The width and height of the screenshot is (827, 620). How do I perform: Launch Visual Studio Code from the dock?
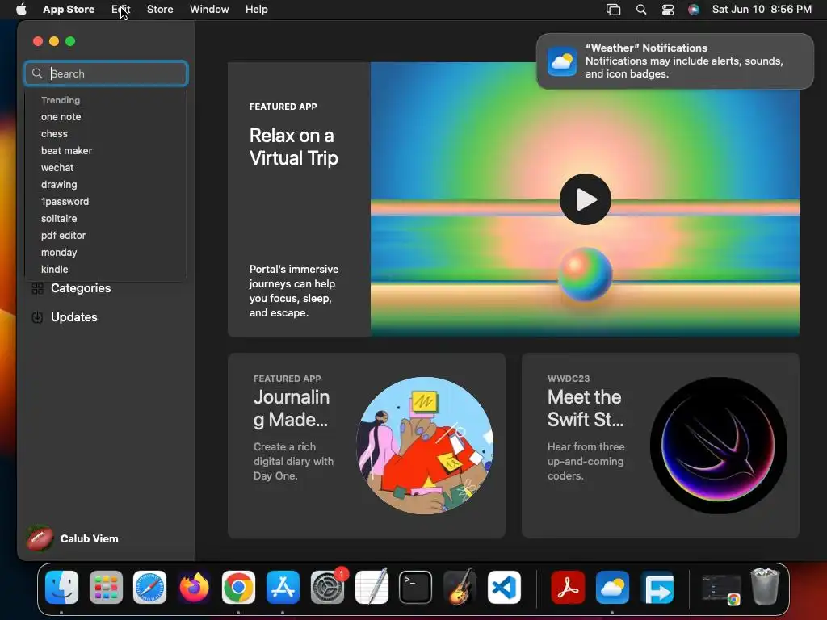coord(504,587)
